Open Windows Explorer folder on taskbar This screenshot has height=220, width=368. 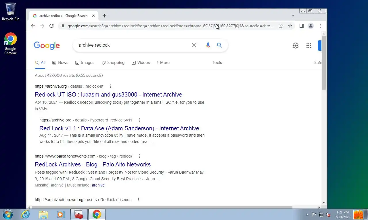(43, 214)
